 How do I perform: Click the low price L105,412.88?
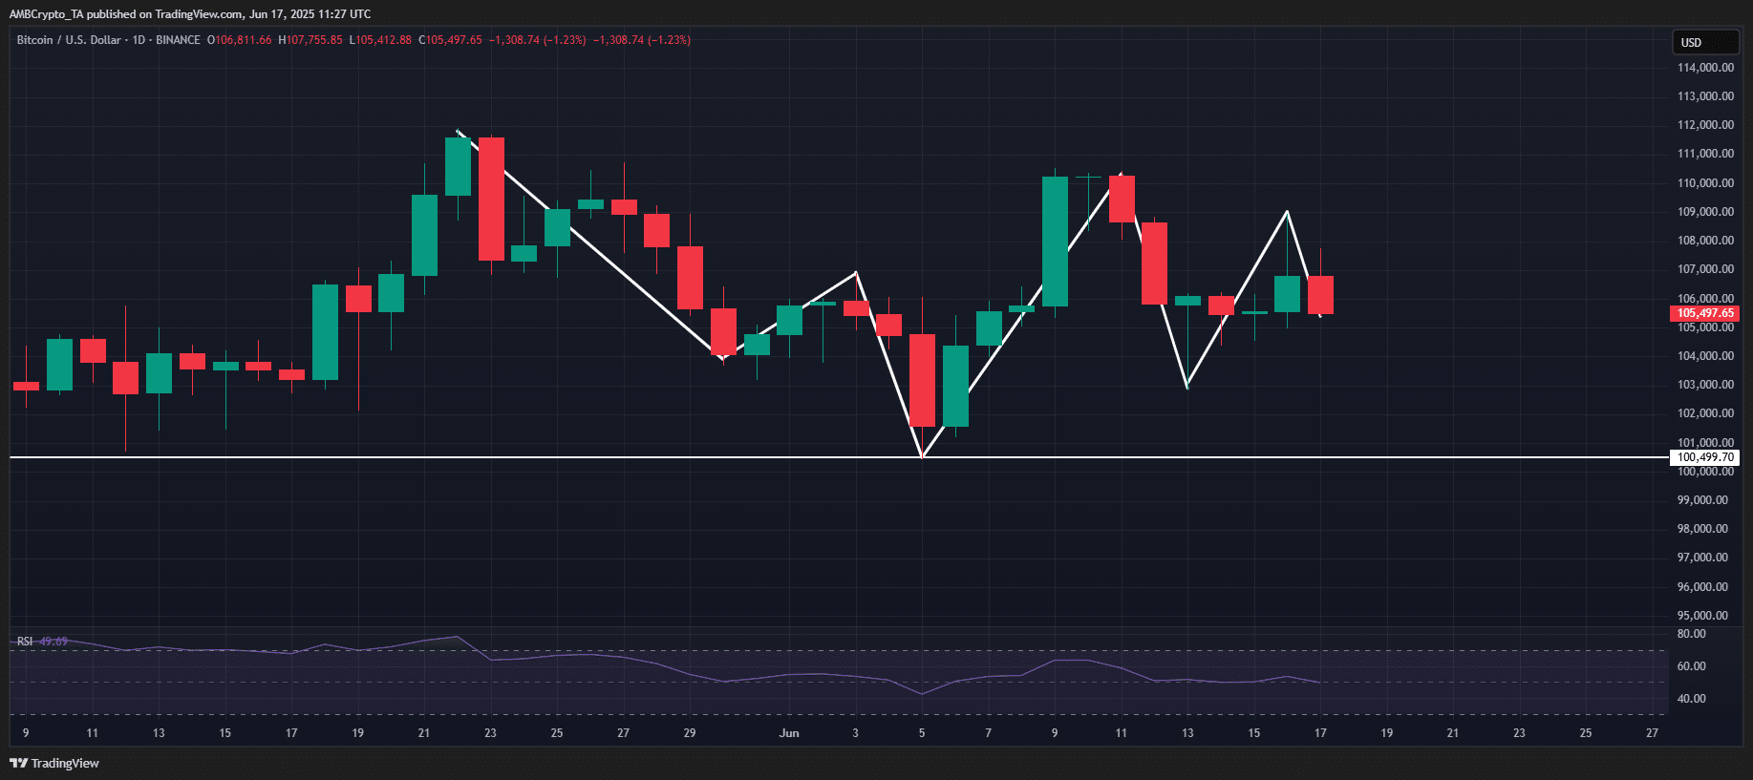click(380, 40)
